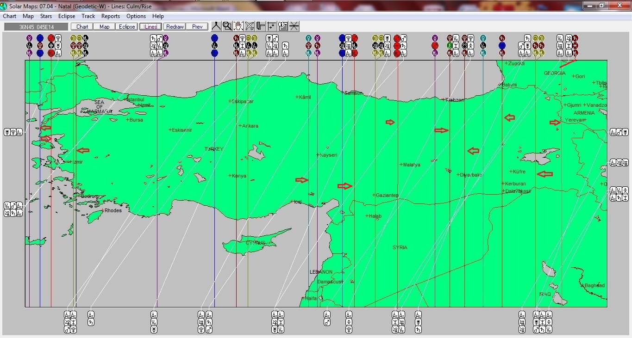Select the Zoom magnifier tool
The width and height of the screenshot is (632, 338).
(227, 26)
